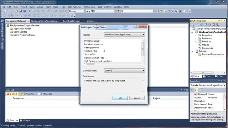This screenshot has height=128, width=228.
Task: Click the Categorized icon in Properties panel
Action: coord(192,90)
